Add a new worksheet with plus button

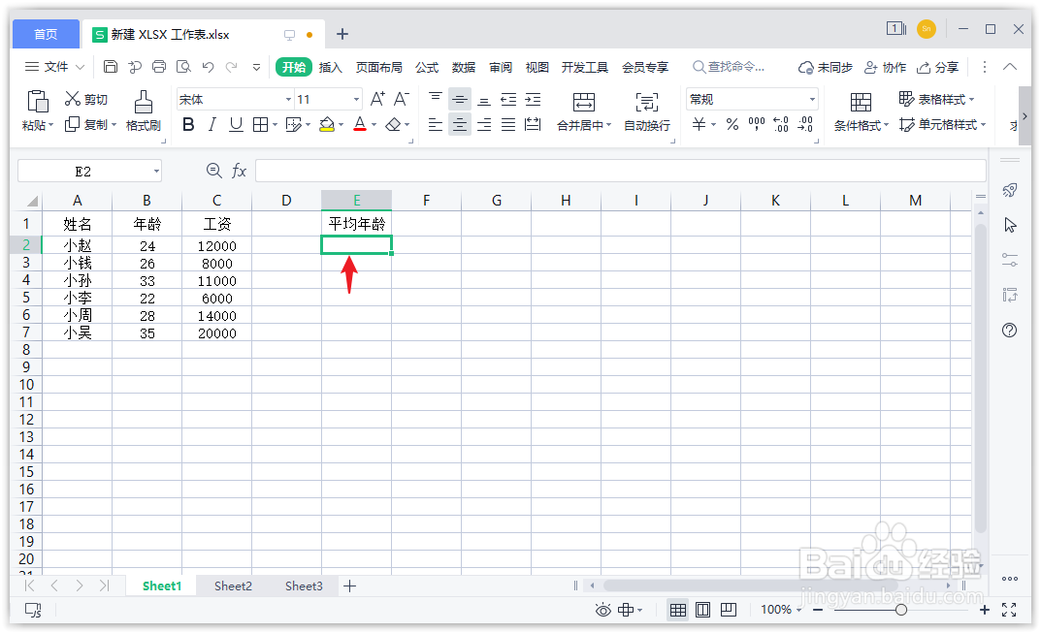coord(350,586)
